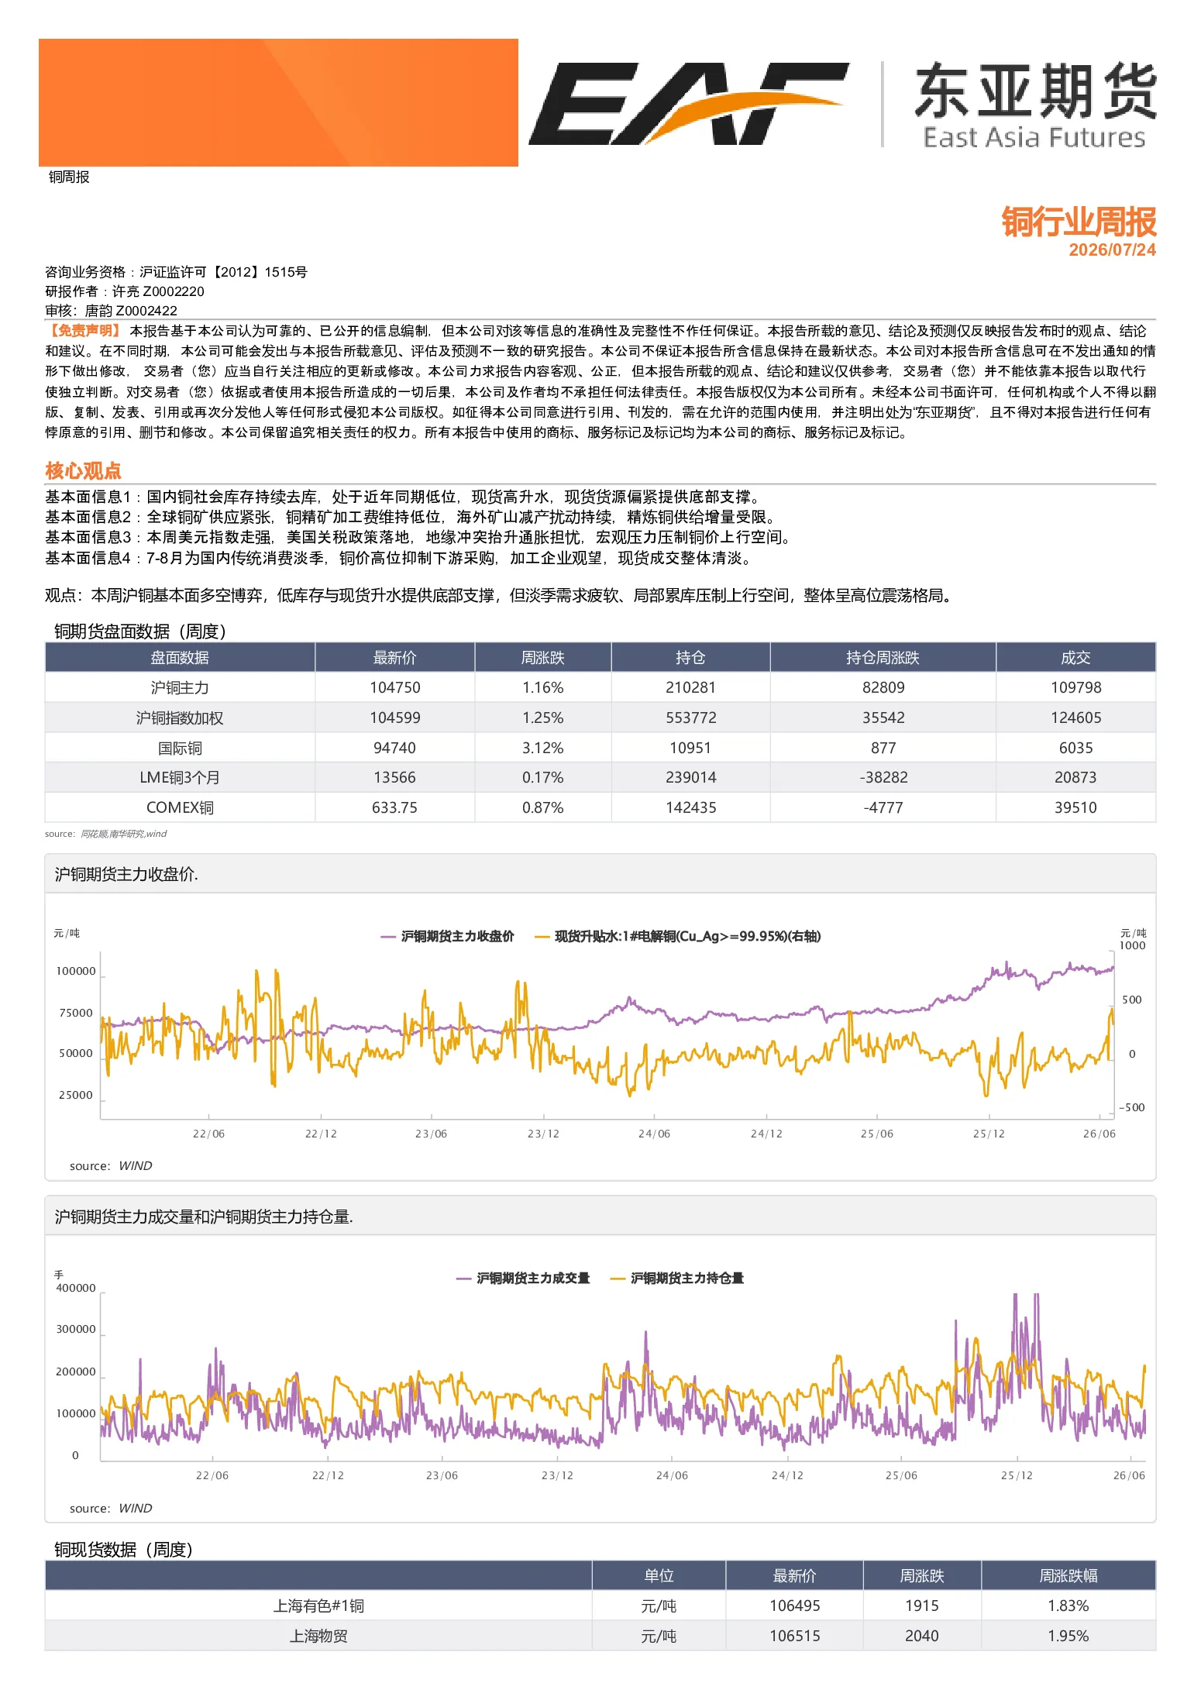Click the source 同花顺,南华研究,wind note
Screen dimensions: 1201x1683
105,834
